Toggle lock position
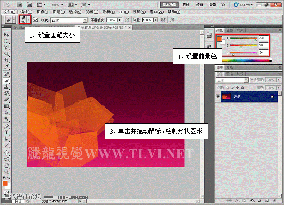The width and height of the screenshot is (284, 205). 238,88
